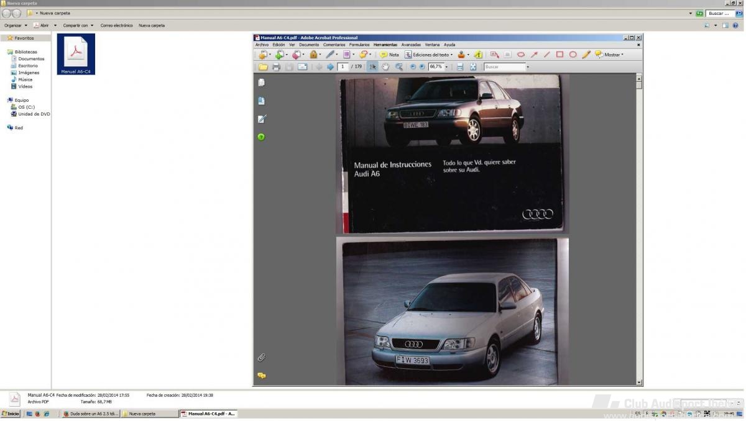
Task: Open the Edición menu
Action: 279,45
